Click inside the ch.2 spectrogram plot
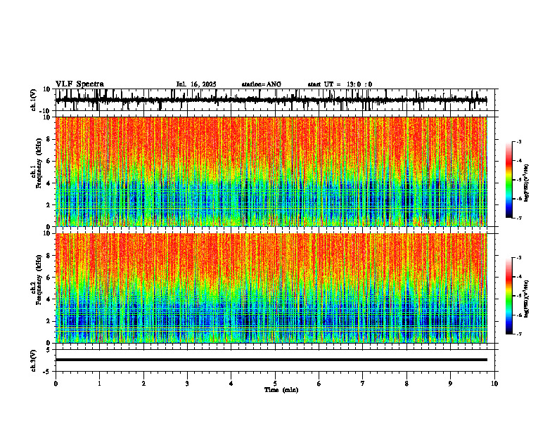The image size is (557, 430). 271,288
